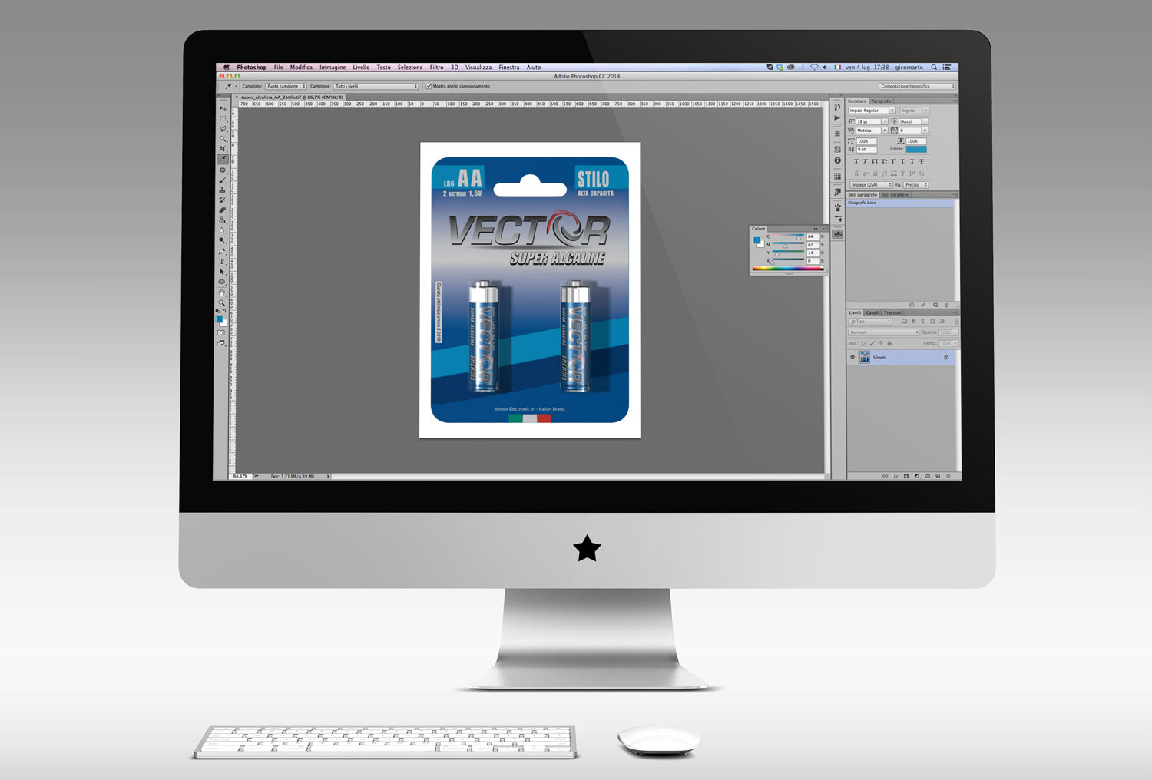Select the Zoom magnifier tool
Image resolution: width=1152 pixels, height=780 pixels.
(223, 302)
